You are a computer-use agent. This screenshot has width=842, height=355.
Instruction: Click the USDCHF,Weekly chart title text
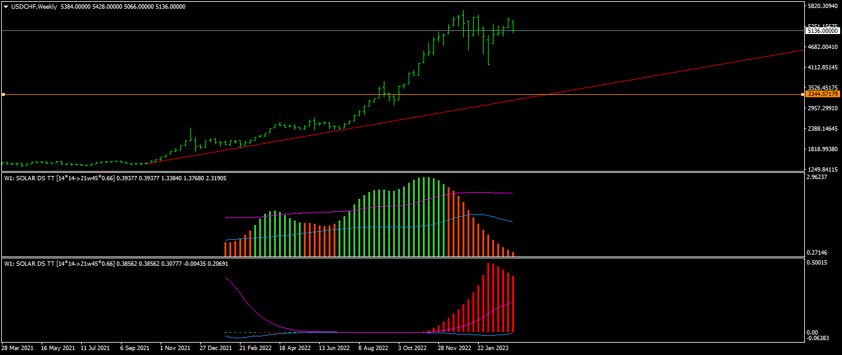[x=31, y=6]
